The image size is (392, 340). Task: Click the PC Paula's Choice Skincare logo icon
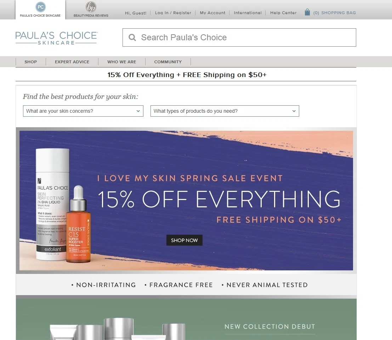pos(40,7)
